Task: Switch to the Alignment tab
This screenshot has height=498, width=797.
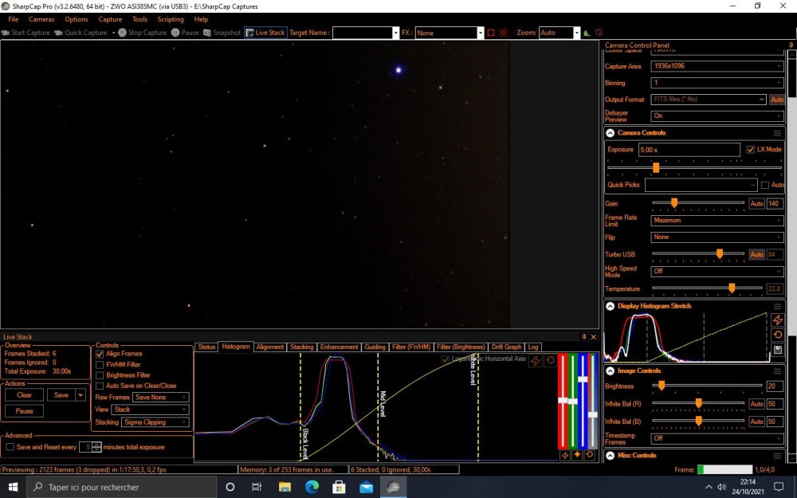Action: [270, 347]
